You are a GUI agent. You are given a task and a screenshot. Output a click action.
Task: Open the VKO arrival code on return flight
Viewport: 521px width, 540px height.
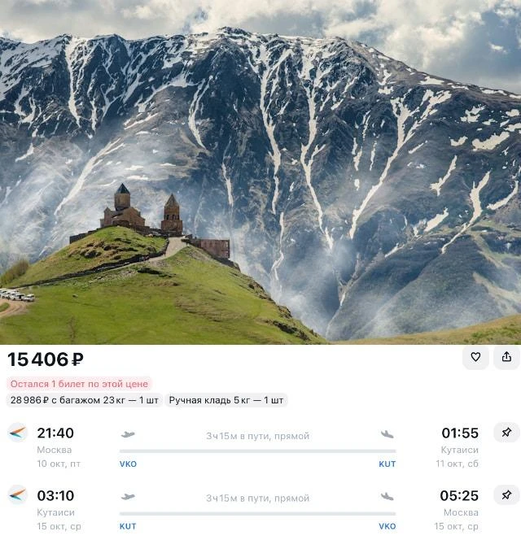click(x=387, y=526)
